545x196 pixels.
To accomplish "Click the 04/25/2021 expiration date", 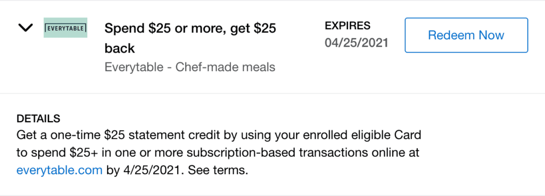I will [356, 43].
